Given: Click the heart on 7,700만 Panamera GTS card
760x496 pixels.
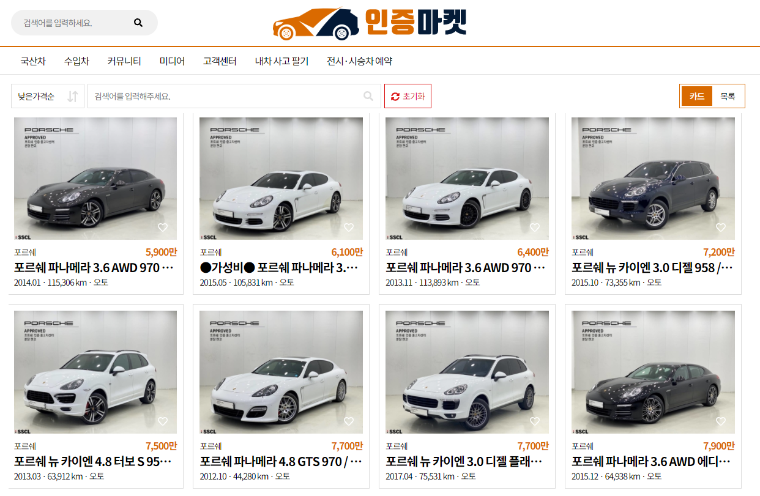Looking at the screenshot, I should point(349,421).
